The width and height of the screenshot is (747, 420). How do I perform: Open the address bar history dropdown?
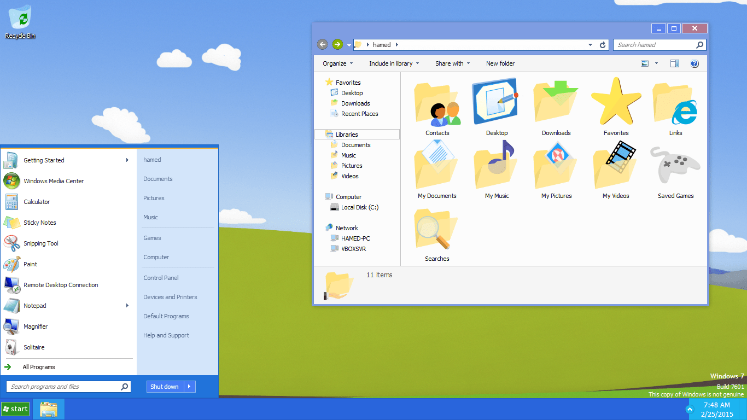pos(590,45)
